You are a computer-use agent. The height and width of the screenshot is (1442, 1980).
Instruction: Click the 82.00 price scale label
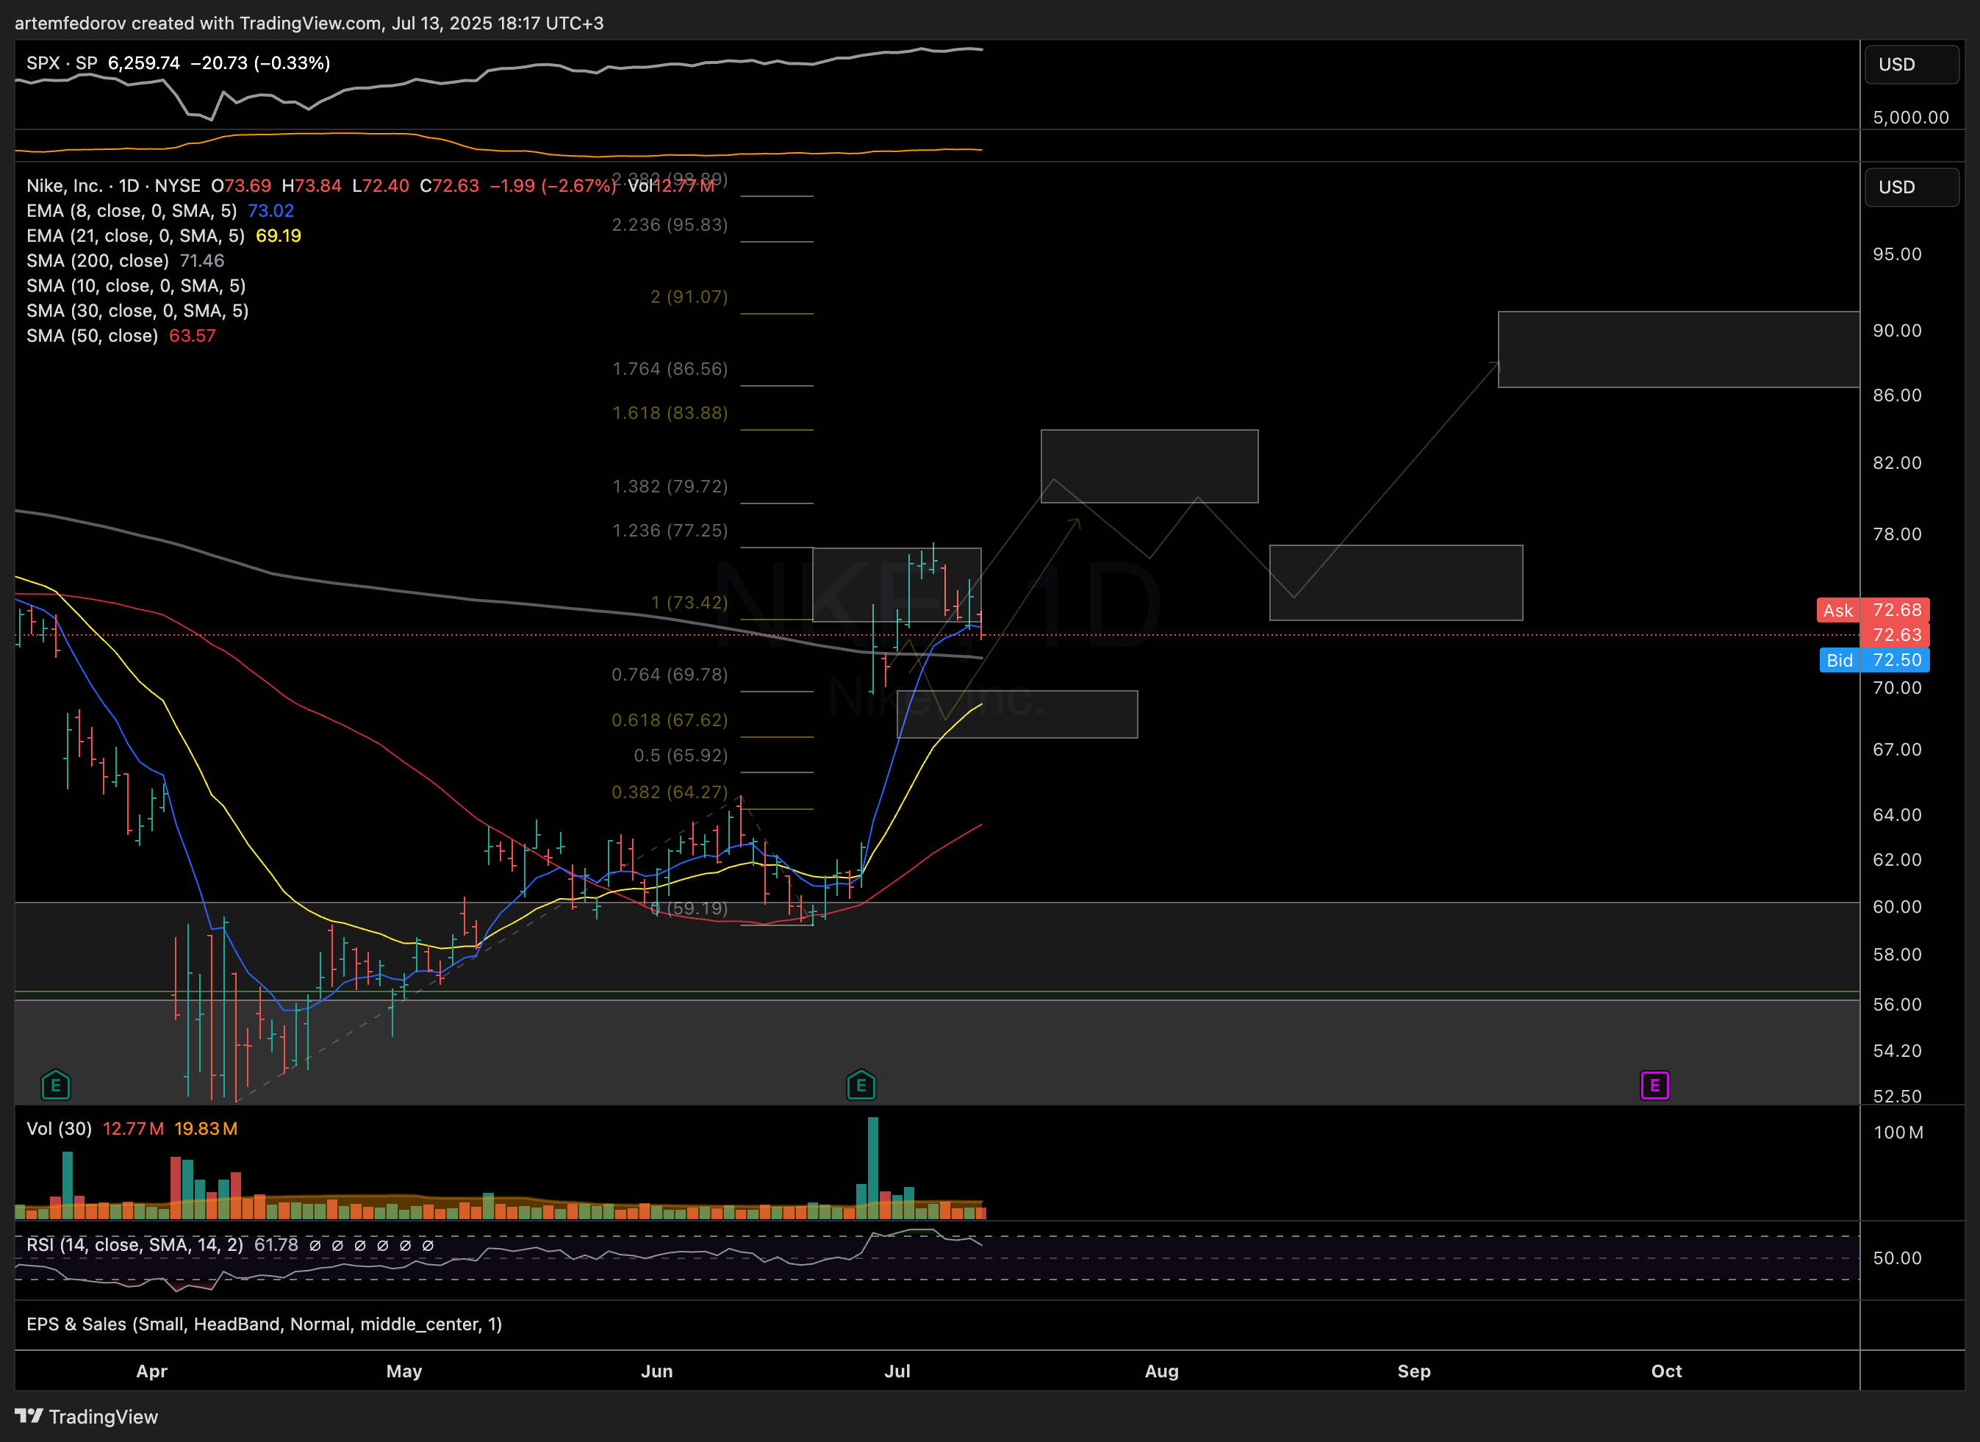(1897, 462)
